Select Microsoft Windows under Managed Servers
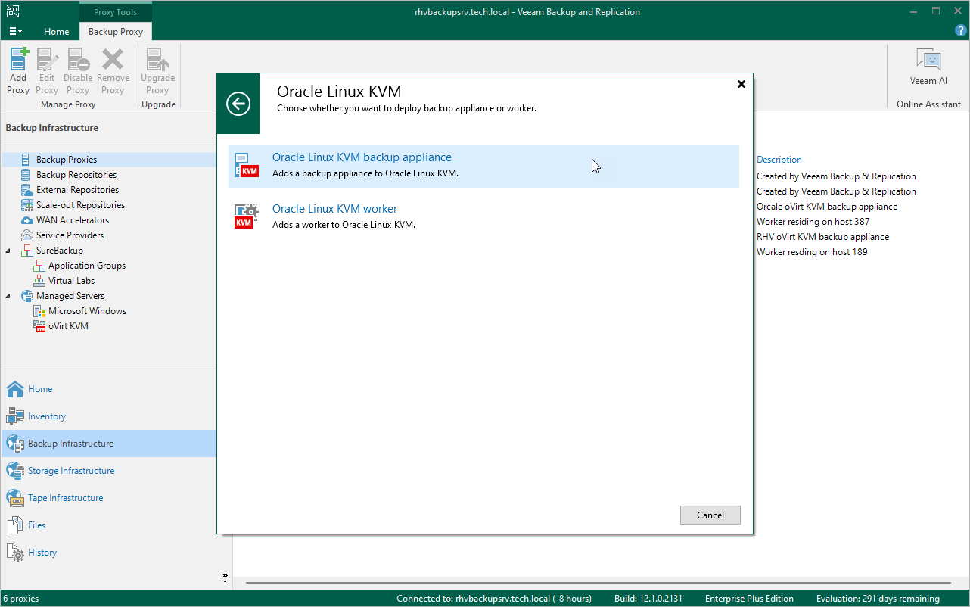The image size is (970, 607). pos(87,311)
